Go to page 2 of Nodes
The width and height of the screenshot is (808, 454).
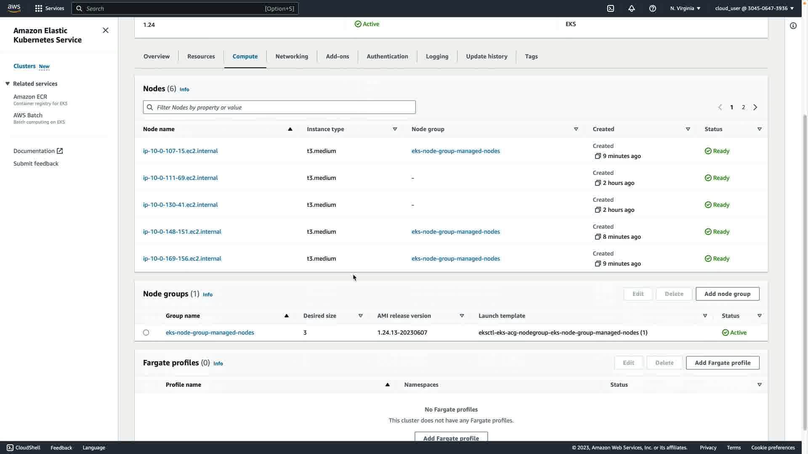click(x=744, y=107)
